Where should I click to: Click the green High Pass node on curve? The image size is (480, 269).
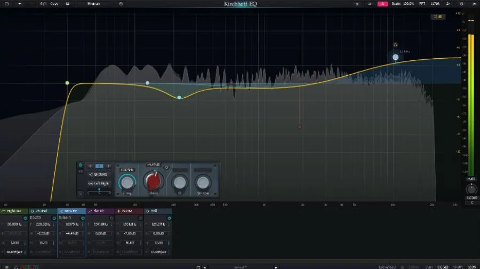[x=67, y=83]
